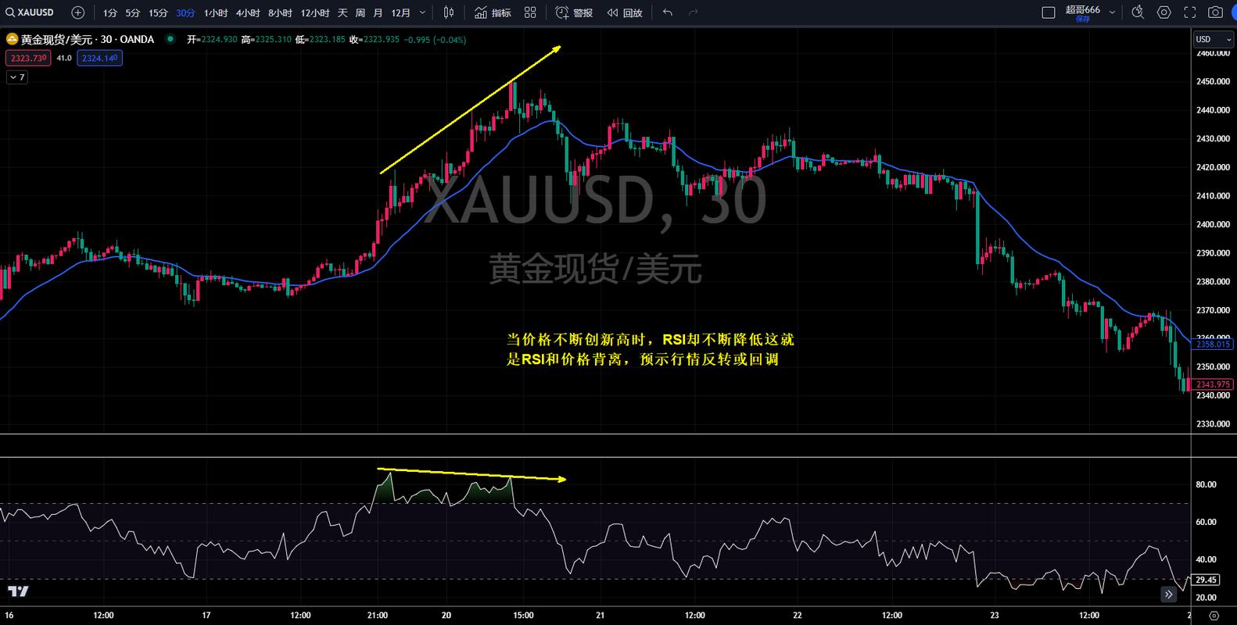This screenshot has height=625, width=1237.
Task: Switch to the 1分 interval
Action: tap(110, 12)
